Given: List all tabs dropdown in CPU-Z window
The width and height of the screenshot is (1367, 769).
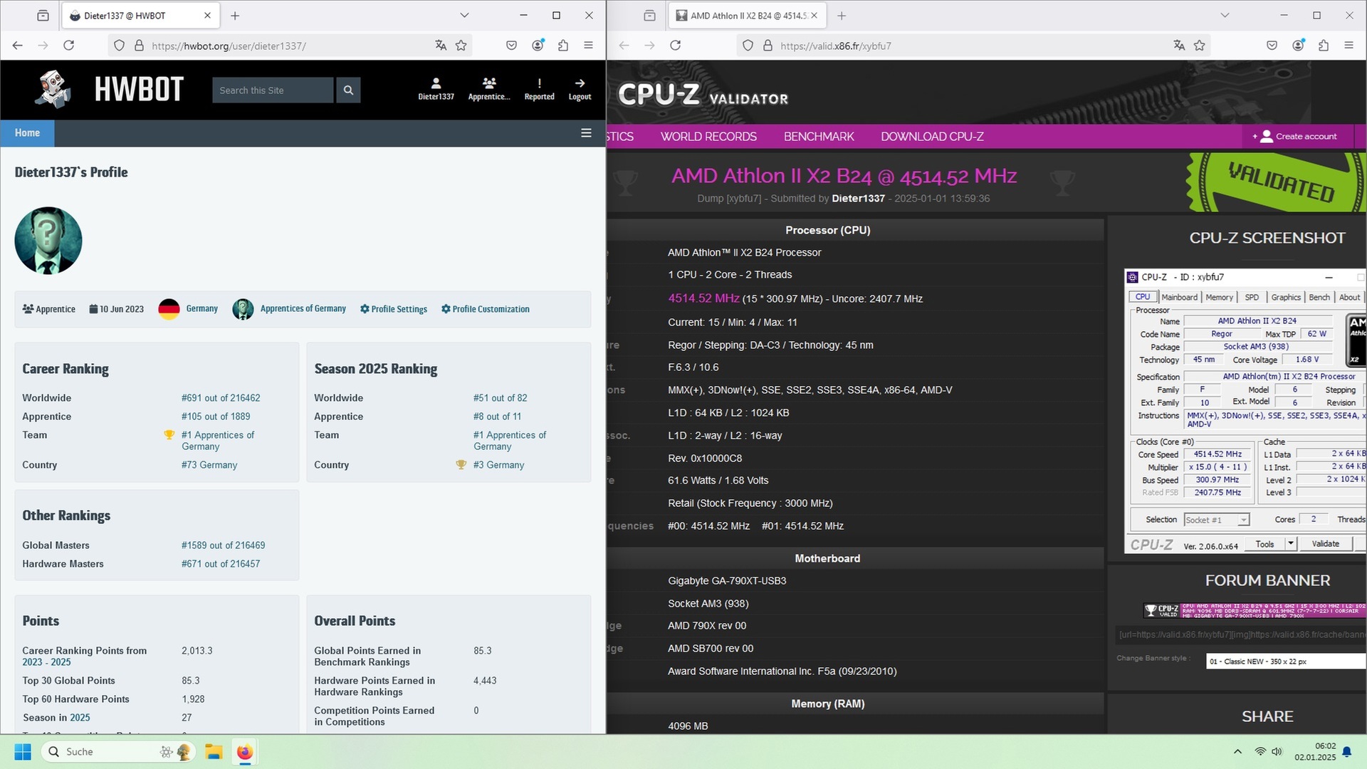Looking at the screenshot, I should (x=1225, y=16).
